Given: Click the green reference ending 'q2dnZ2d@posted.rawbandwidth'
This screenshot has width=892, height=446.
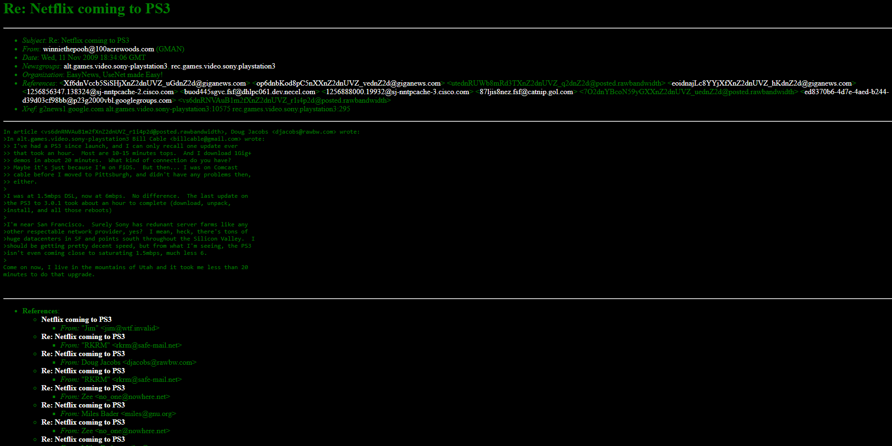Looking at the screenshot, I should coord(556,83).
